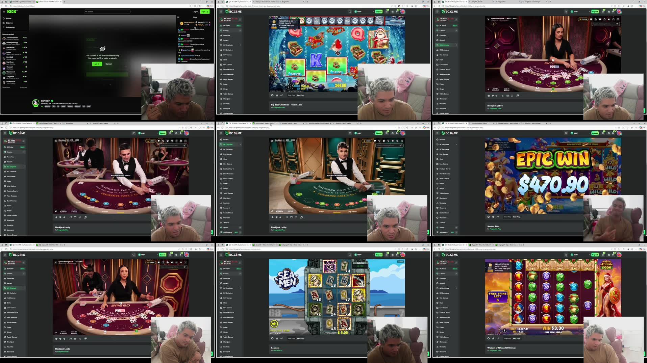Screen dimensions: 647x363
Task: Mute the Speed Blackjack game audio
Action: [x=177, y=262]
